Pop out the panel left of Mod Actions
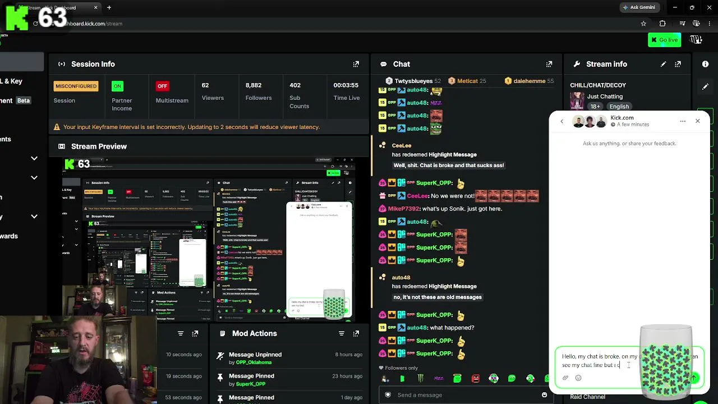Image resolution: width=718 pixels, height=404 pixels. (195, 333)
